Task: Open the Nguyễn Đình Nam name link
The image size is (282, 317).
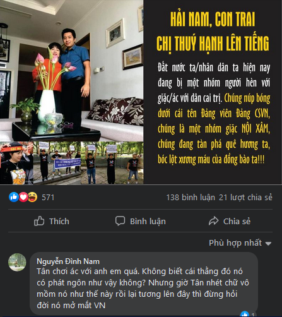Action: pos(68,261)
